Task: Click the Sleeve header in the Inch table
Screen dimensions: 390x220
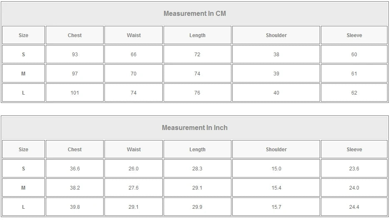Action: click(354, 150)
